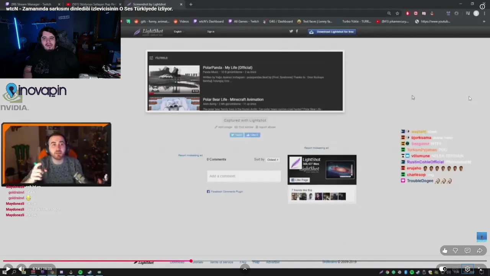
Task: Open YouTube player settings gear
Action: [x=467, y=269]
